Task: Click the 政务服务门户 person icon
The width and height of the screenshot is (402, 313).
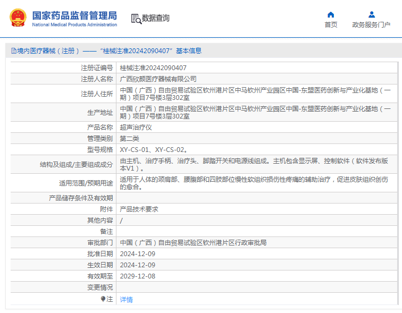Action: [371, 14]
